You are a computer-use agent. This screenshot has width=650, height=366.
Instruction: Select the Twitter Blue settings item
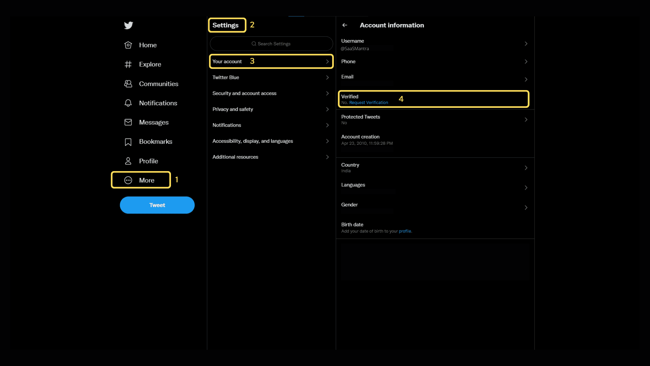click(271, 78)
